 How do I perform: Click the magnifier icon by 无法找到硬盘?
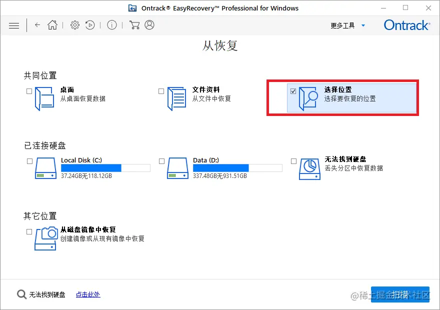[x=21, y=294]
